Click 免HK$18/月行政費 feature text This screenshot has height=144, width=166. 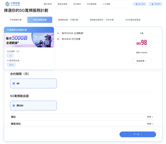(71, 39)
